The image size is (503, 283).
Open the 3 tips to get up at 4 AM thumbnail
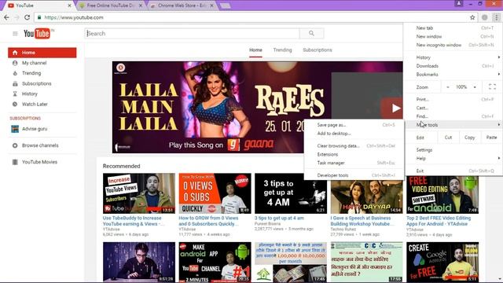[x=291, y=193]
